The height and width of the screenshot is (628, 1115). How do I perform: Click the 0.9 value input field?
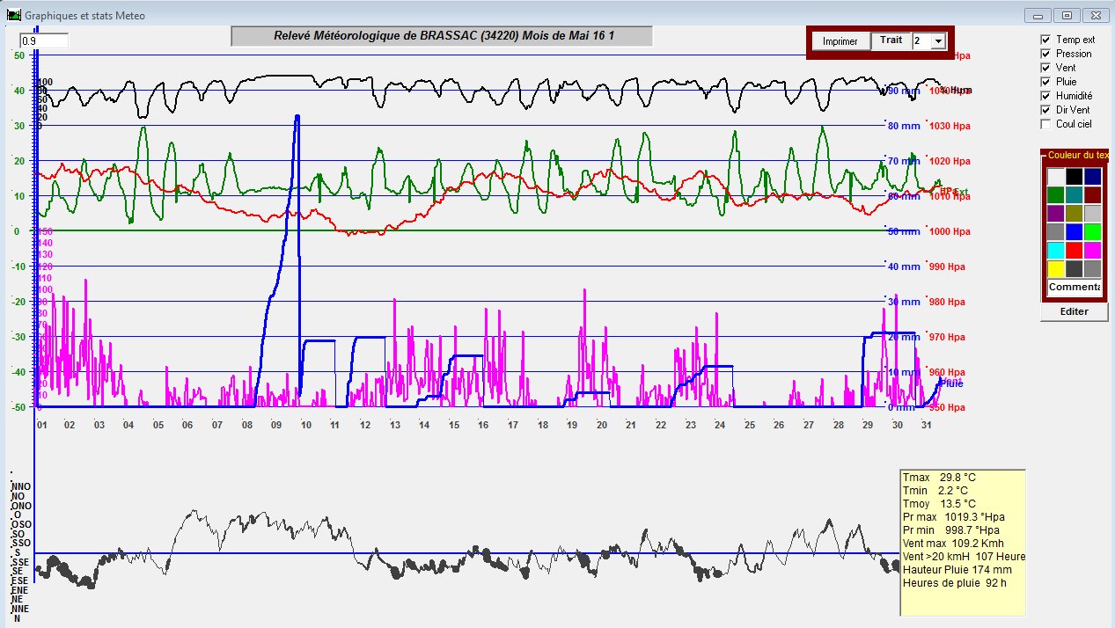click(x=44, y=40)
